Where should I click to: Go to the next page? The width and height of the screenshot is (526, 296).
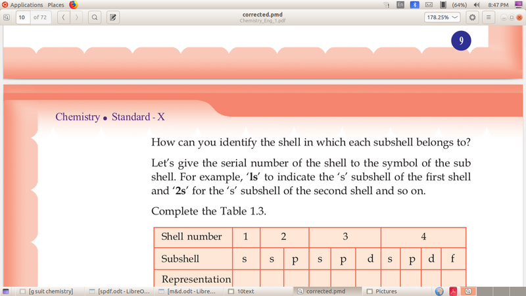pos(77,17)
